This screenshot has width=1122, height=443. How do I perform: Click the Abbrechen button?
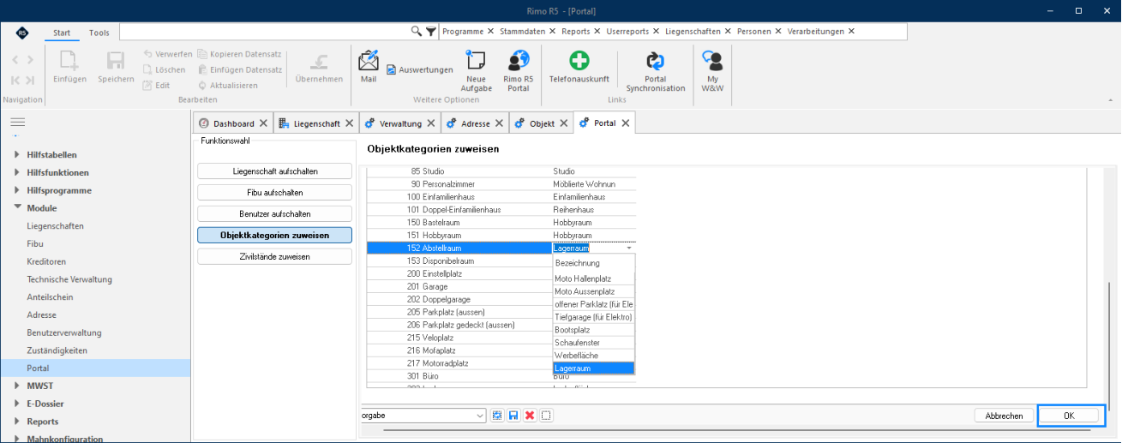[x=1004, y=416]
